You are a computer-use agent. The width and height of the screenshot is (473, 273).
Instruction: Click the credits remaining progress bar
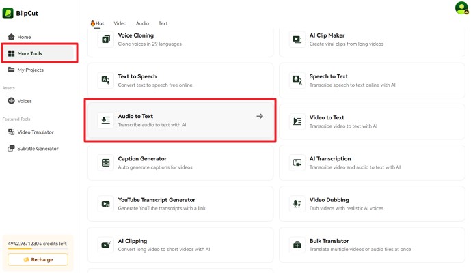pyautogui.click(x=38, y=249)
